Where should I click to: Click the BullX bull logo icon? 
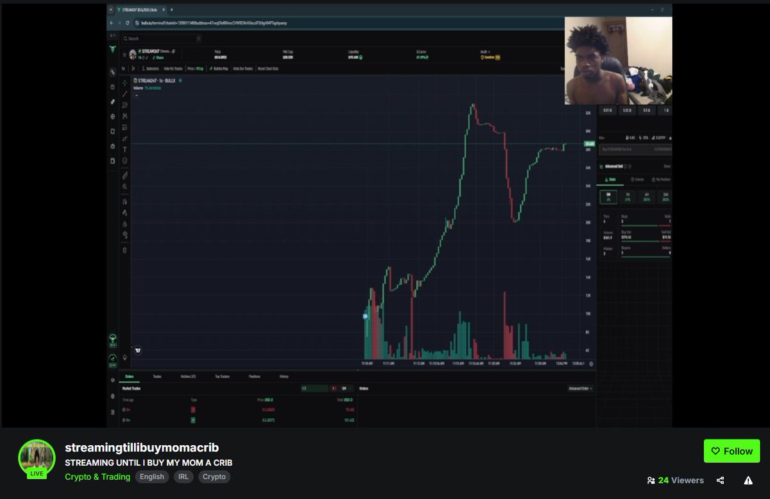(113, 49)
